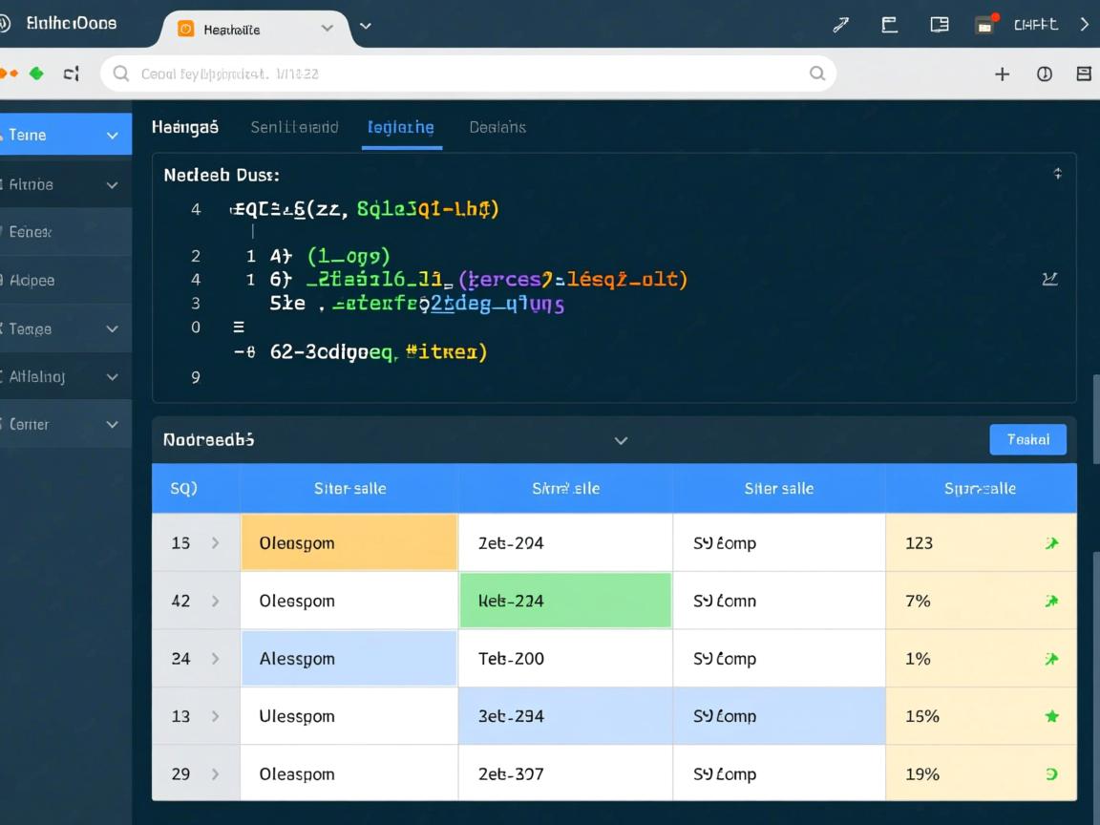Switch to the Senliiteaid tab
The width and height of the screenshot is (1100, 825).
294,127
